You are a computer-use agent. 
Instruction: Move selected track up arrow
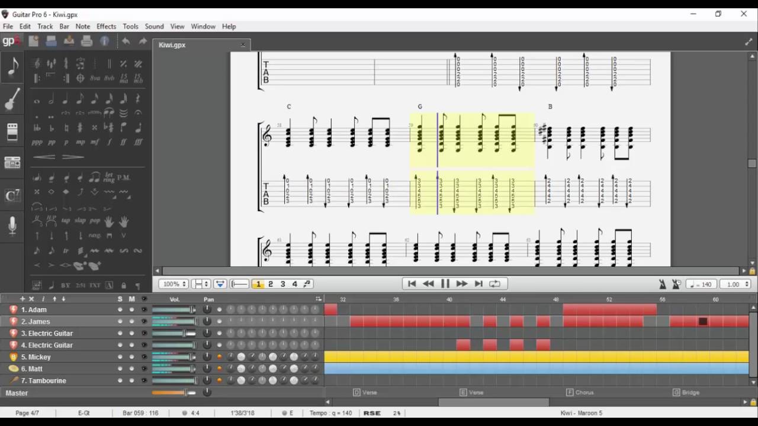(x=54, y=299)
